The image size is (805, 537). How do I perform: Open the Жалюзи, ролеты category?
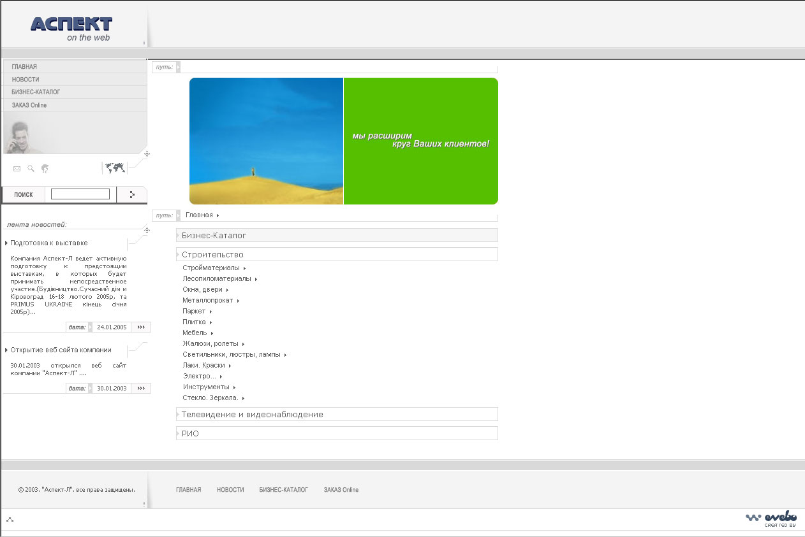[x=210, y=344]
